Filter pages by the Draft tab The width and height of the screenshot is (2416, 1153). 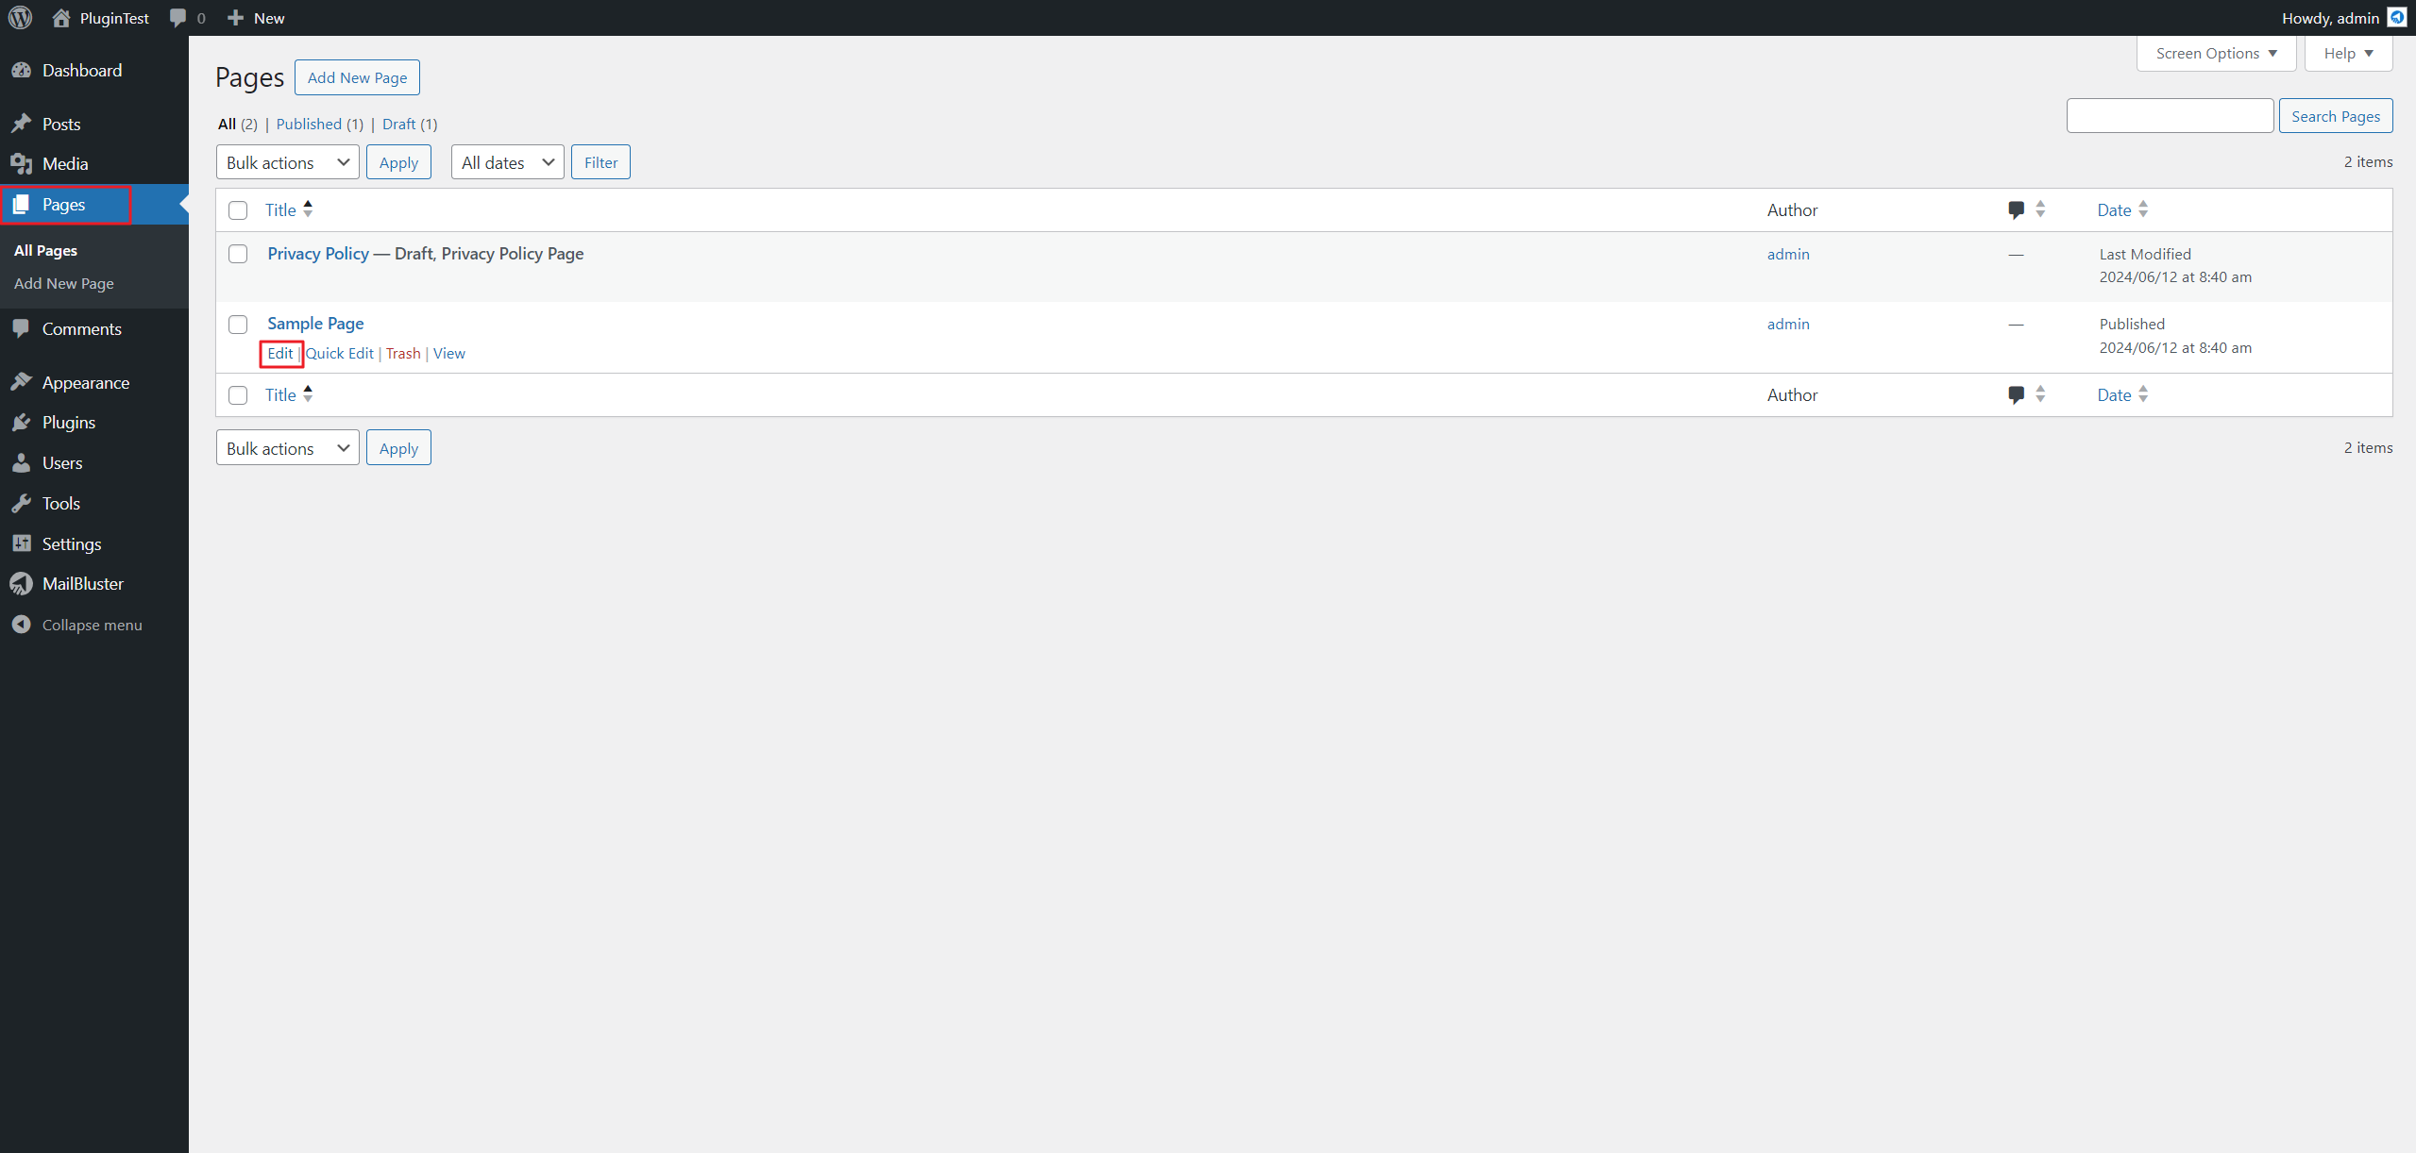click(398, 124)
